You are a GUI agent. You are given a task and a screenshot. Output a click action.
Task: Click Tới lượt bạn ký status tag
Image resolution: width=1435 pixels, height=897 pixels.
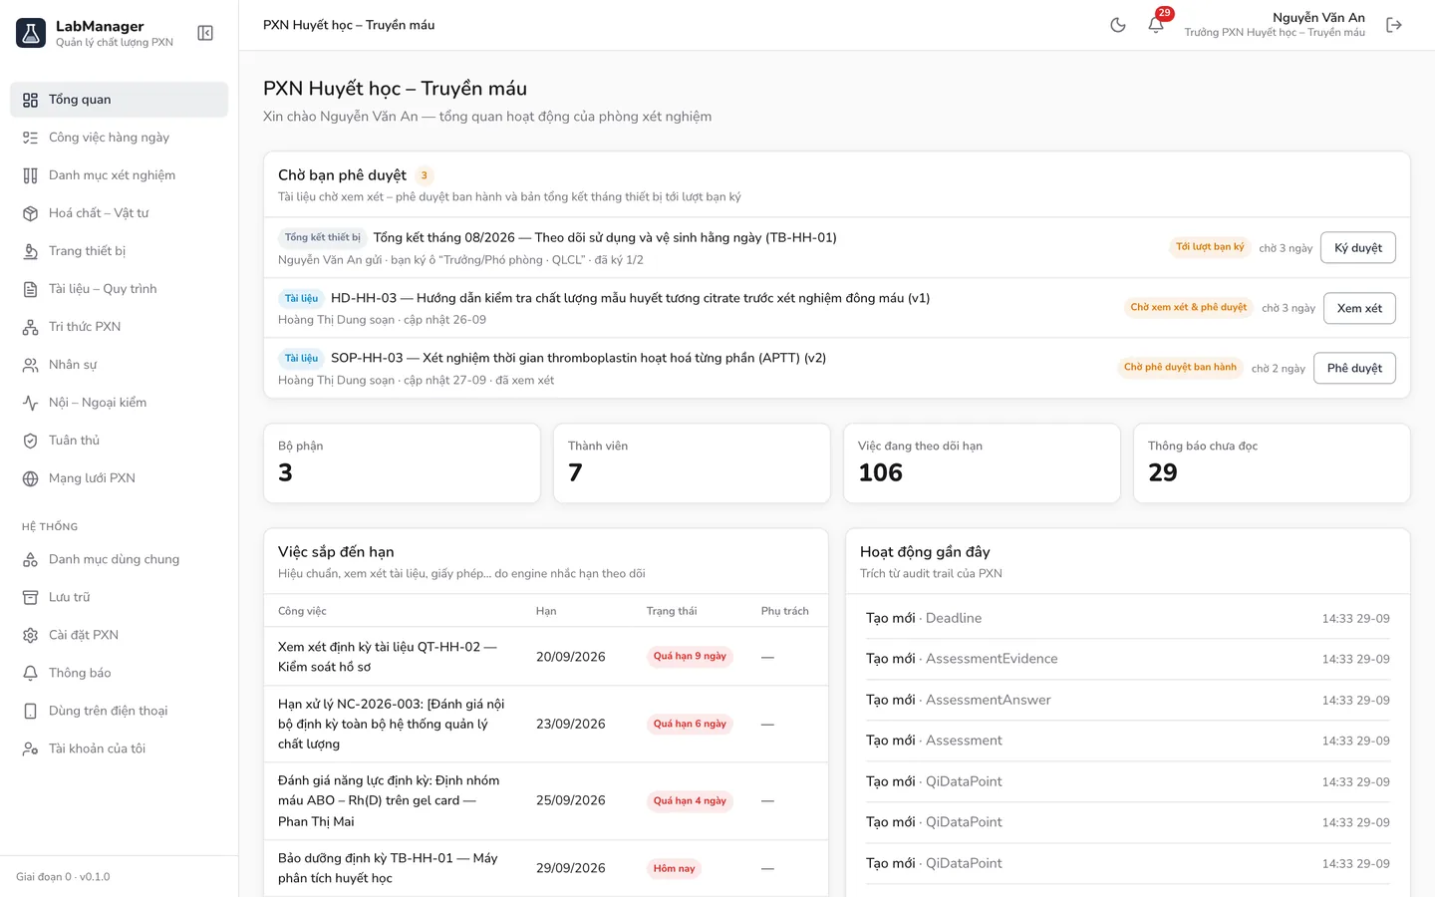tap(1210, 247)
